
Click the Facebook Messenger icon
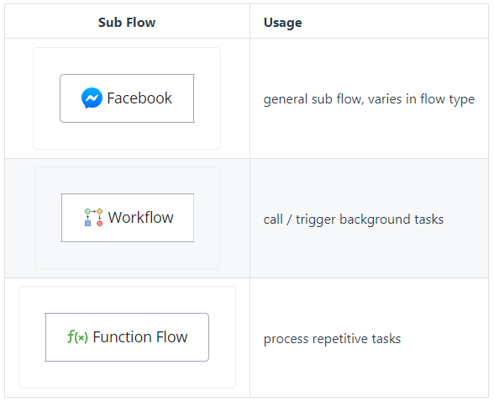click(x=92, y=98)
